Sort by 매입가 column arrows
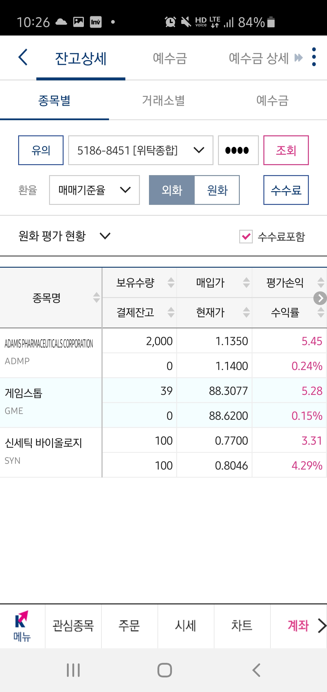 click(x=246, y=283)
